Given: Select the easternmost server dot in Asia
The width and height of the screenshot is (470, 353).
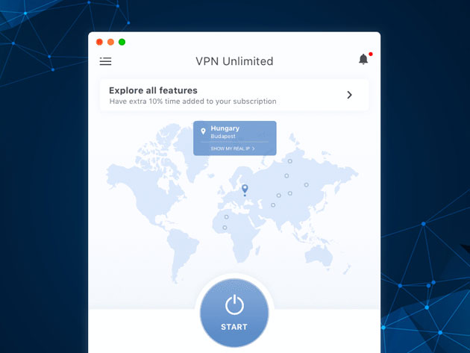Looking at the screenshot, I should (307, 185).
